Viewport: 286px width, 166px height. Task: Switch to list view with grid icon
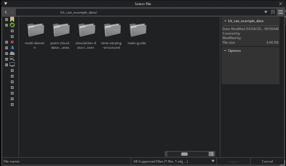click(211, 154)
